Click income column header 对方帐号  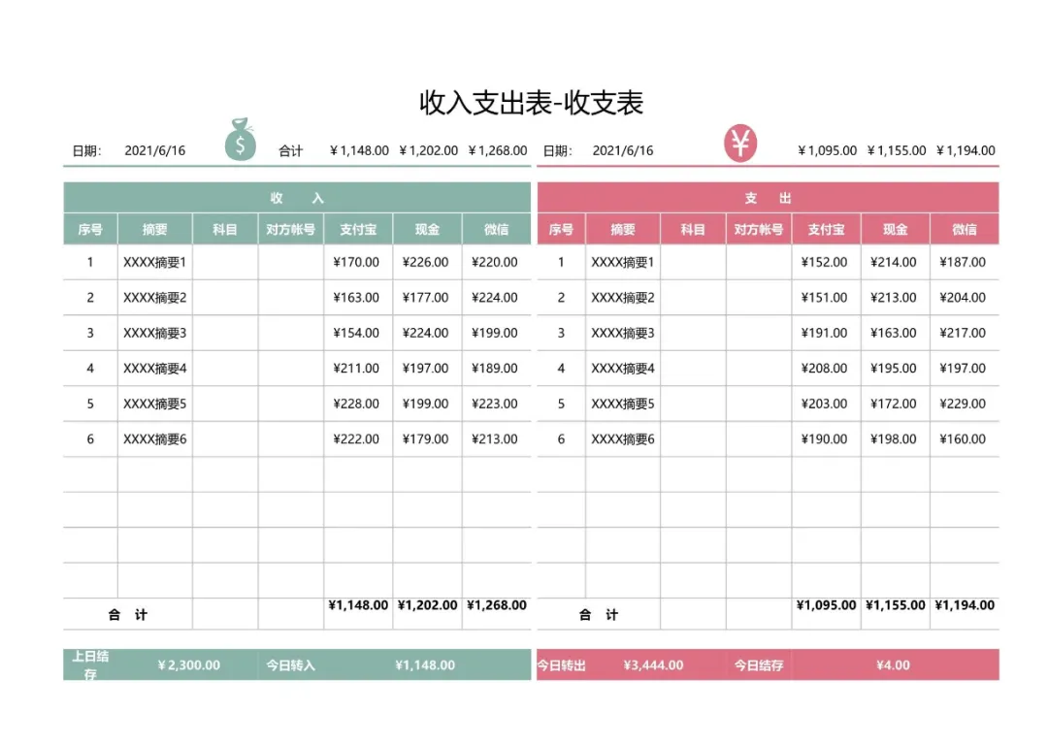pos(291,229)
